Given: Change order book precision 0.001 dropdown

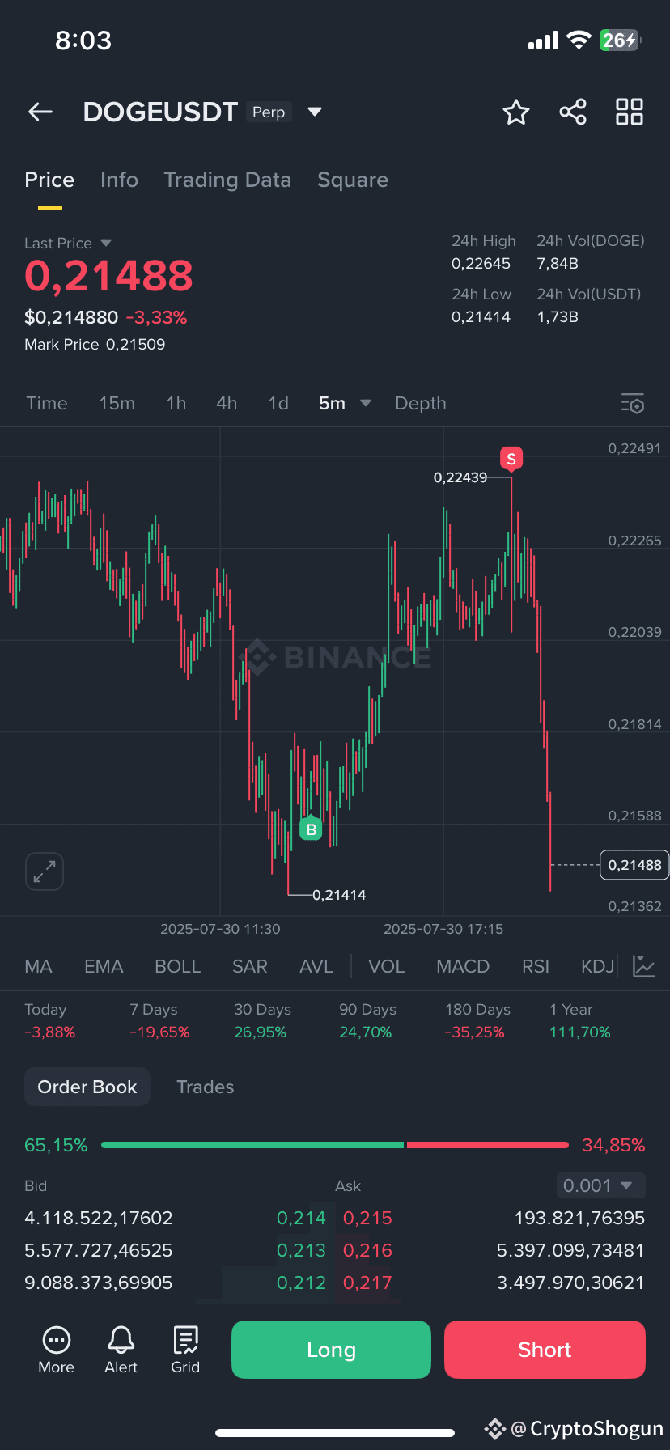Looking at the screenshot, I should click(600, 1185).
